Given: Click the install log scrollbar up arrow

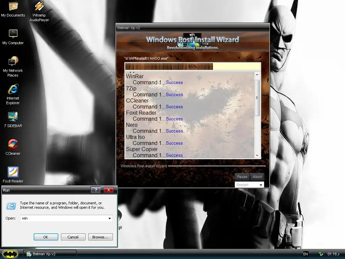Looking at the screenshot, I should tap(257, 75).
